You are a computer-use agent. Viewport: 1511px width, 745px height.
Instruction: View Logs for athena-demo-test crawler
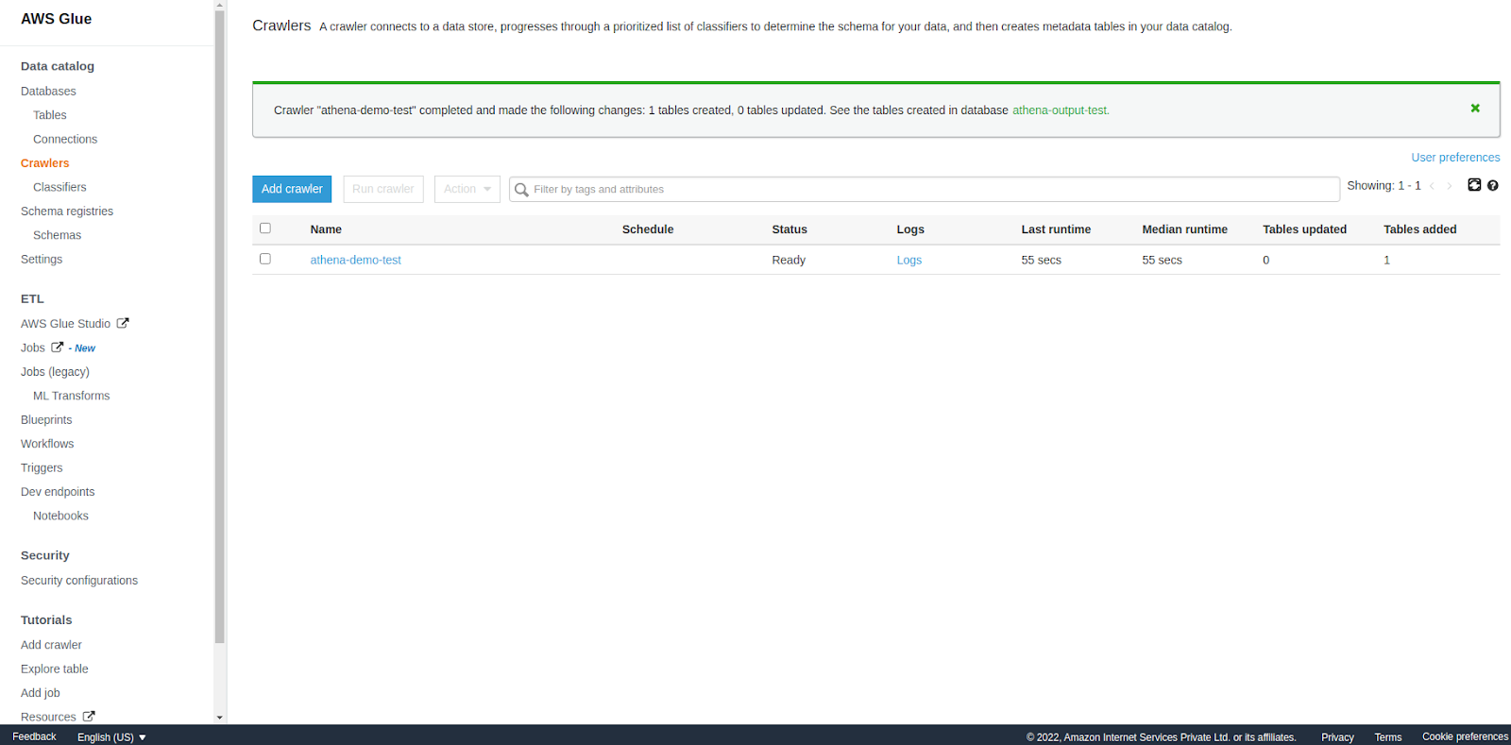[x=909, y=260]
